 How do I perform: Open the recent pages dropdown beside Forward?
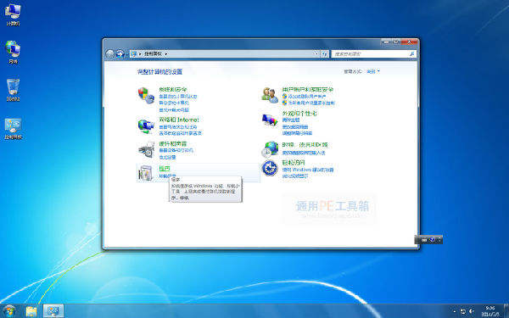coord(126,54)
